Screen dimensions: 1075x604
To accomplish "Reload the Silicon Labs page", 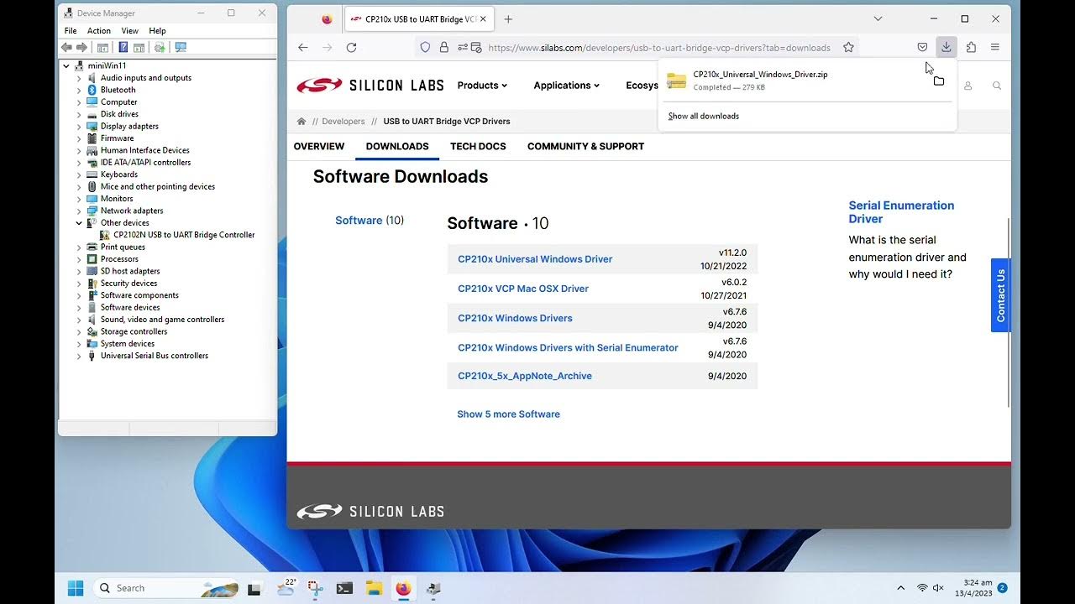I will pyautogui.click(x=351, y=48).
